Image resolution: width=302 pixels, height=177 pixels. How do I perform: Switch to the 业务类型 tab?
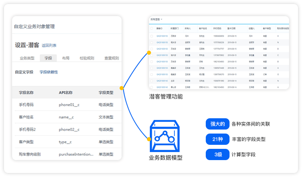tap(27, 58)
